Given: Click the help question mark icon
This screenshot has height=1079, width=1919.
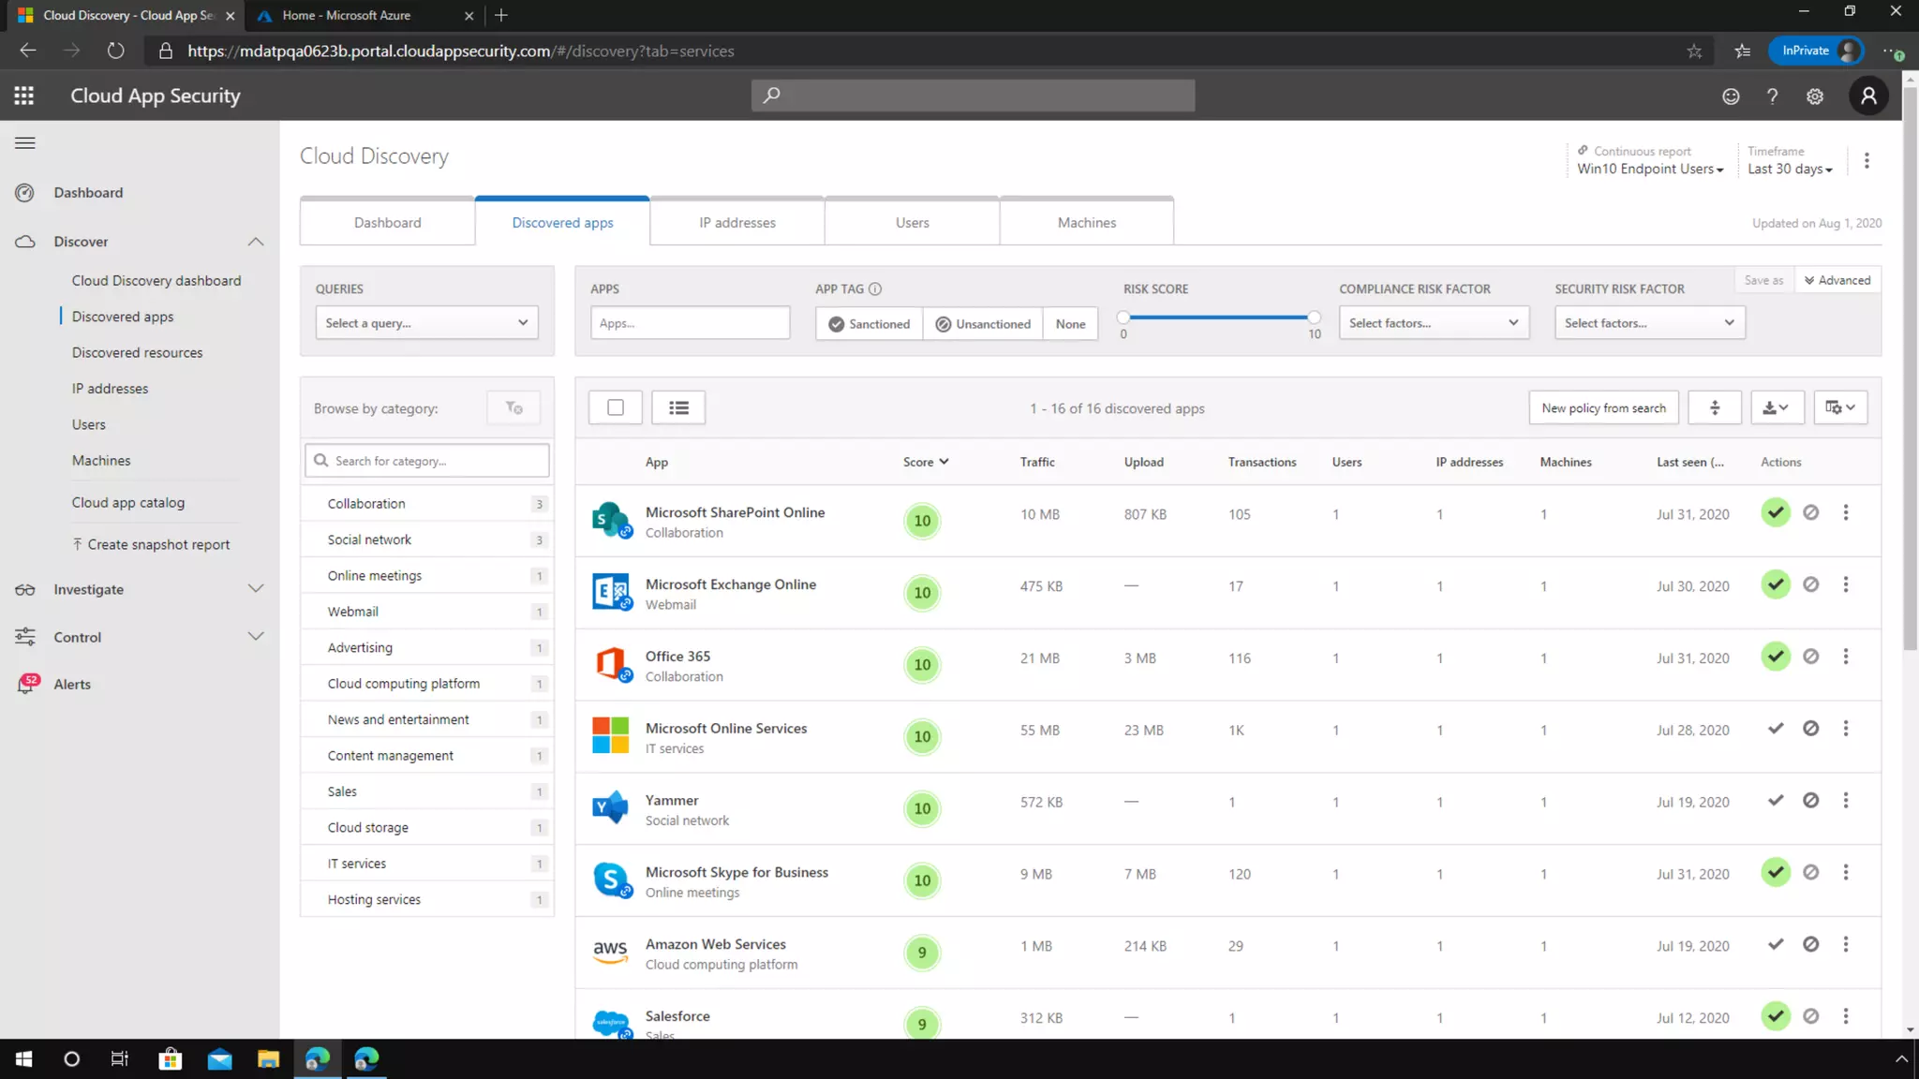Looking at the screenshot, I should point(1771,96).
